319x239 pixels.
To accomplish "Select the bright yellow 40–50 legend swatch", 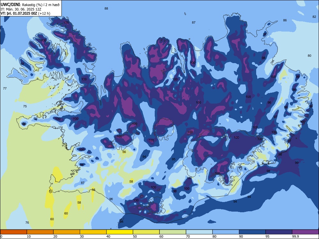I will pyautogui.click(x=120, y=232).
